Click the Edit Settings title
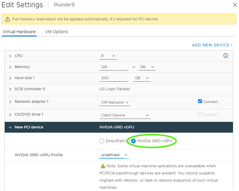 pos(22,5)
